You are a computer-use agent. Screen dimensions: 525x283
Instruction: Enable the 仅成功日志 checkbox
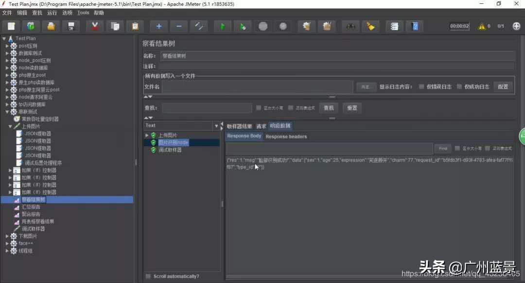coord(459,87)
